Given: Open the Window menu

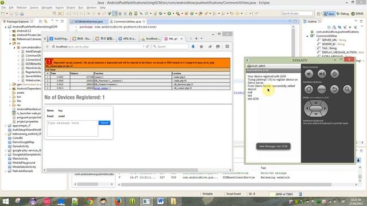Looking at the screenshot, I should [91, 7].
